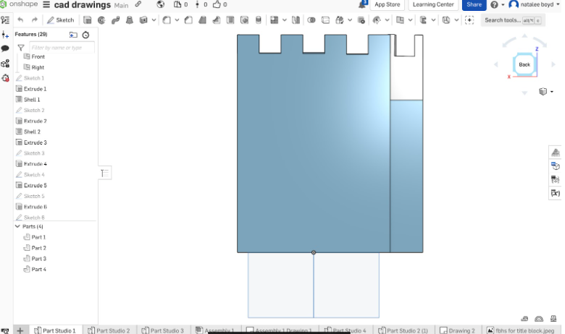Click the Back face of view cube
This screenshot has width=565, height=334.
tap(524, 65)
